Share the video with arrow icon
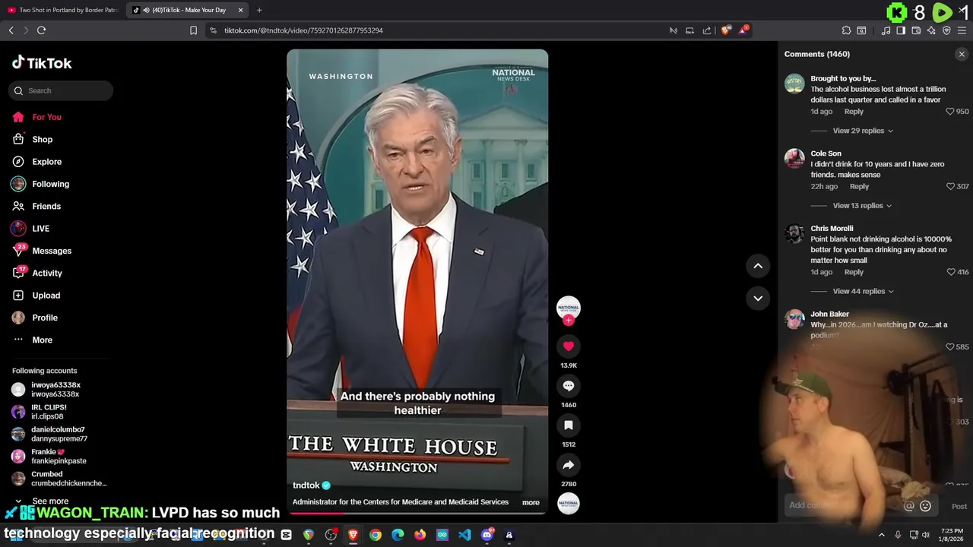 coord(569,465)
